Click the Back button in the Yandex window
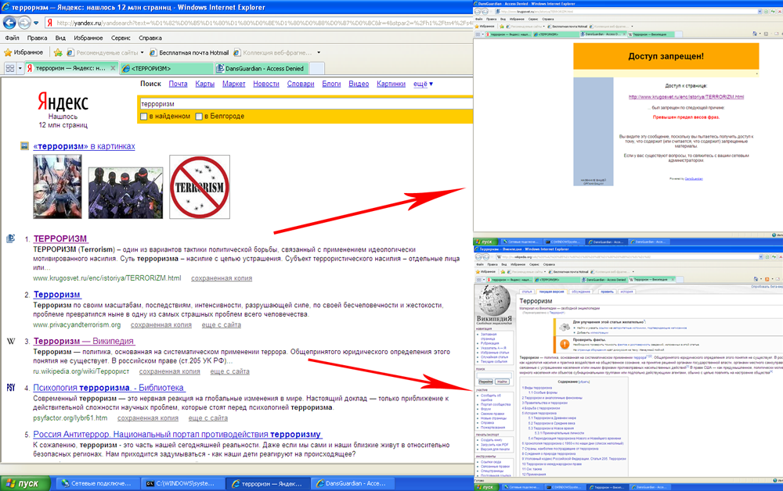783x491 pixels. [x=9, y=23]
